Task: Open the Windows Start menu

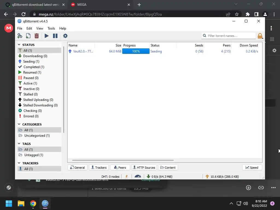Action: click(x=9, y=203)
